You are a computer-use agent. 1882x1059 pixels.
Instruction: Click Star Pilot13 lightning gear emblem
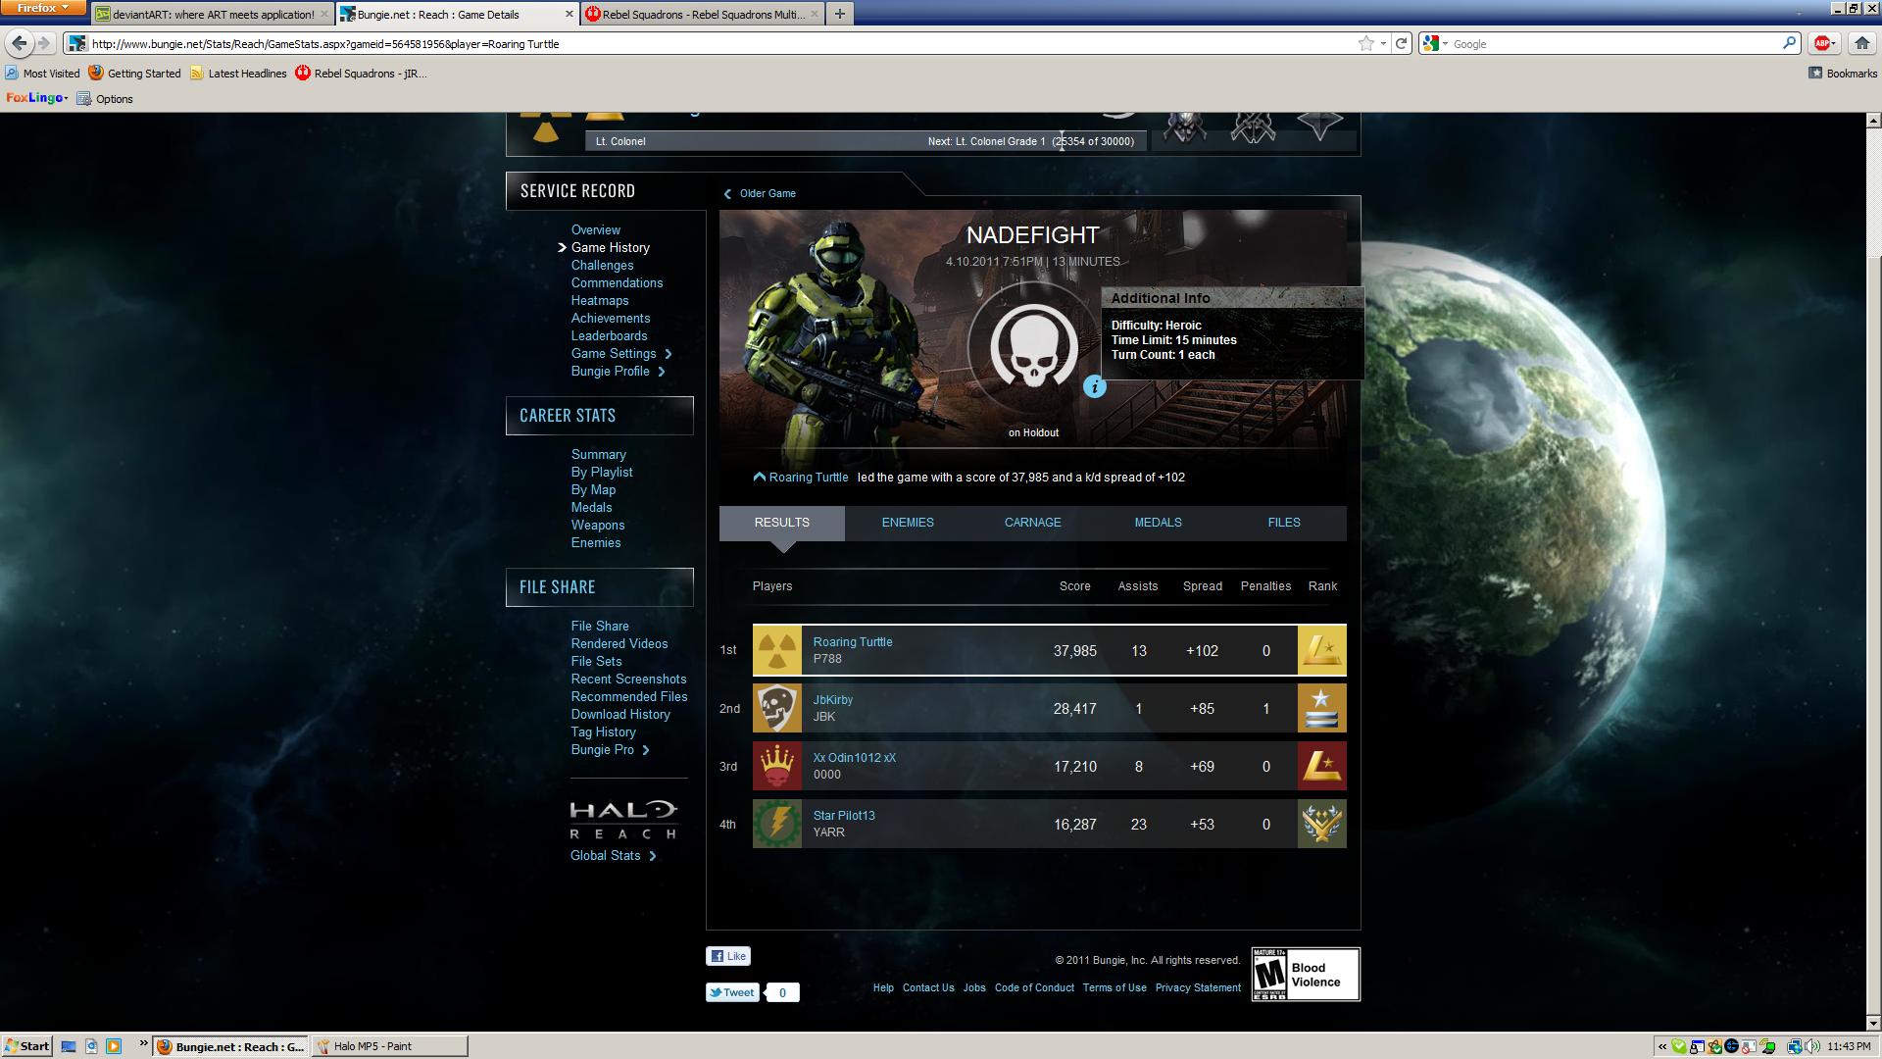coord(777,824)
